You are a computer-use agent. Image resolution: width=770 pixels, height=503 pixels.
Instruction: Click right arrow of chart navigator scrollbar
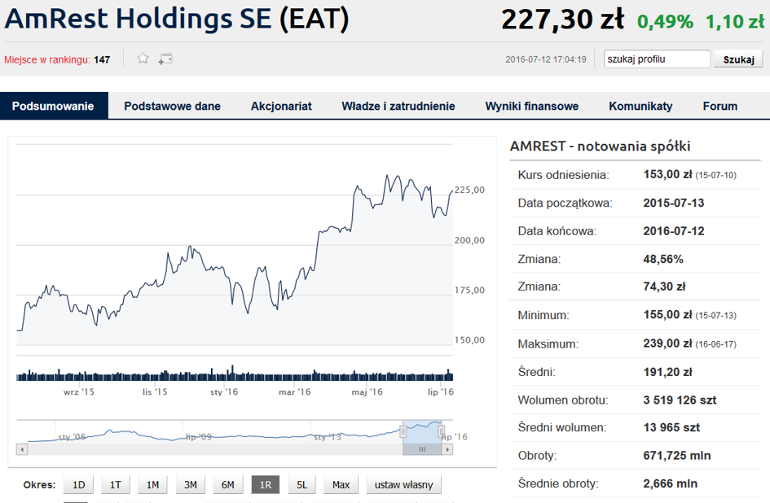click(x=447, y=449)
